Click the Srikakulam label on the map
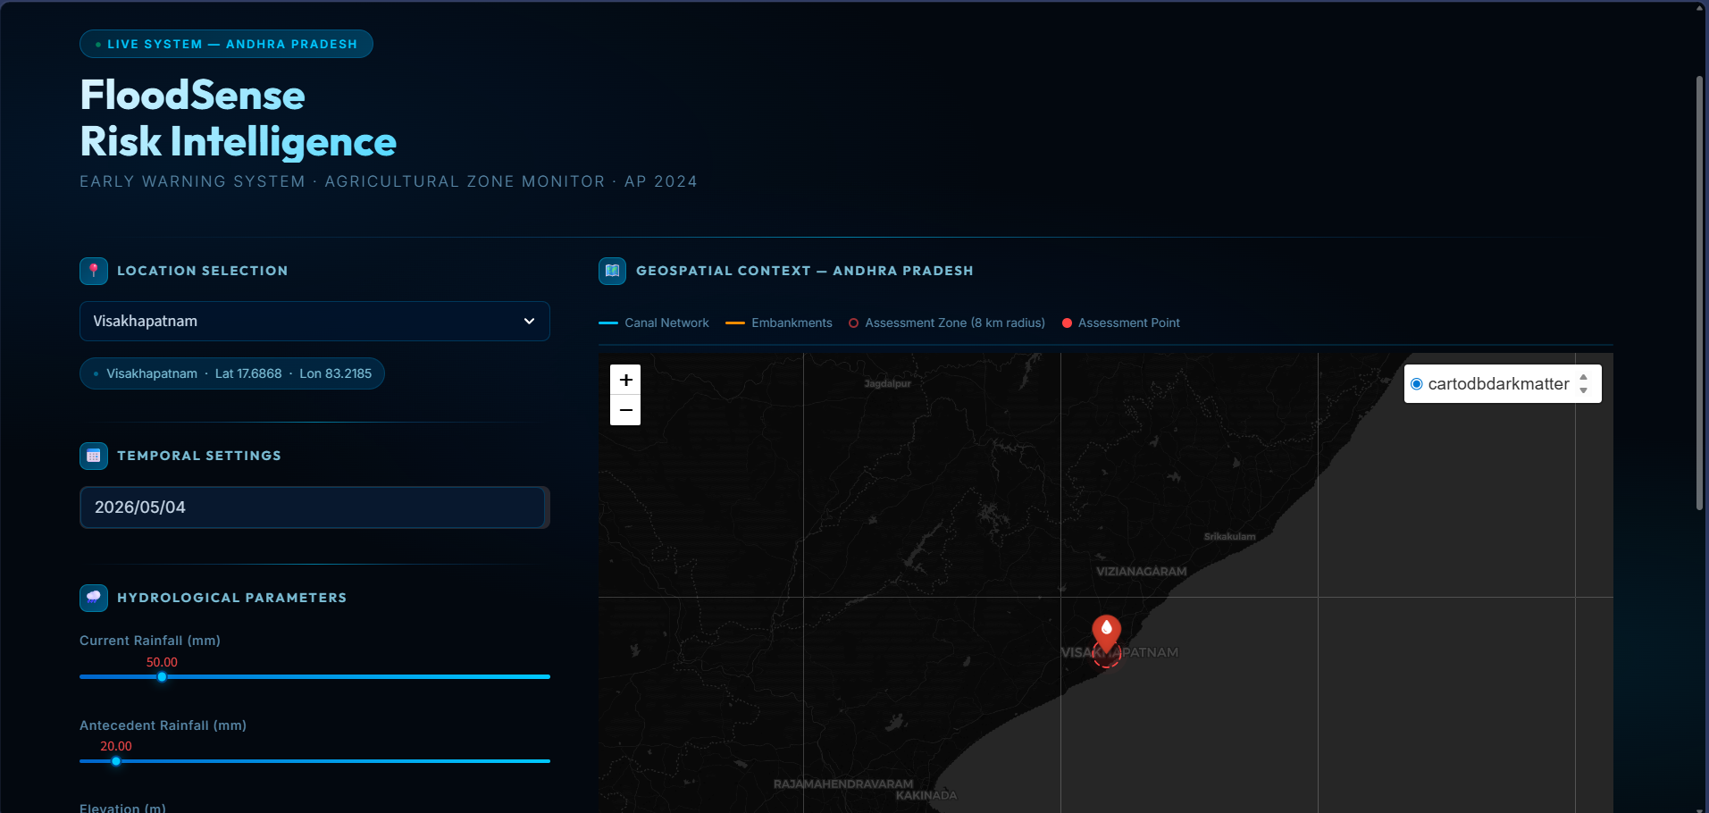The width and height of the screenshot is (1709, 813). click(x=1229, y=537)
